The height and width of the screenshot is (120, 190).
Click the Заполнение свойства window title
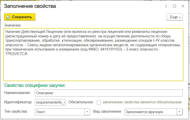[30, 6]
